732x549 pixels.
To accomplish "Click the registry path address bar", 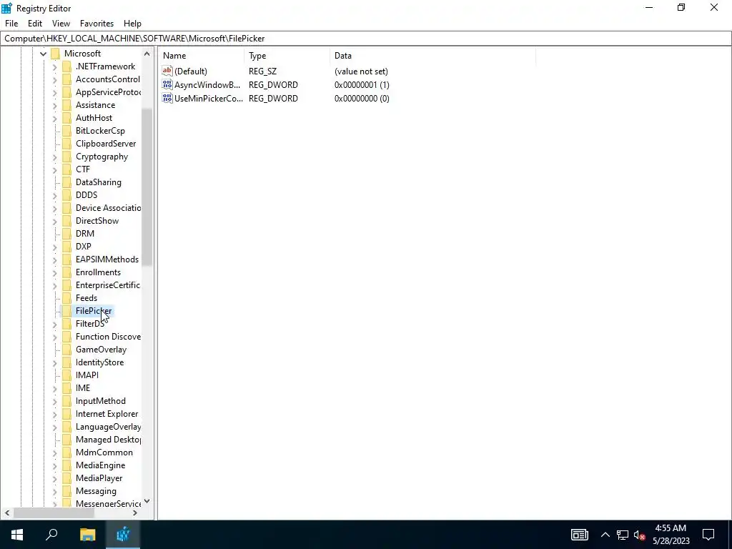I will click(x=366, y=39).
